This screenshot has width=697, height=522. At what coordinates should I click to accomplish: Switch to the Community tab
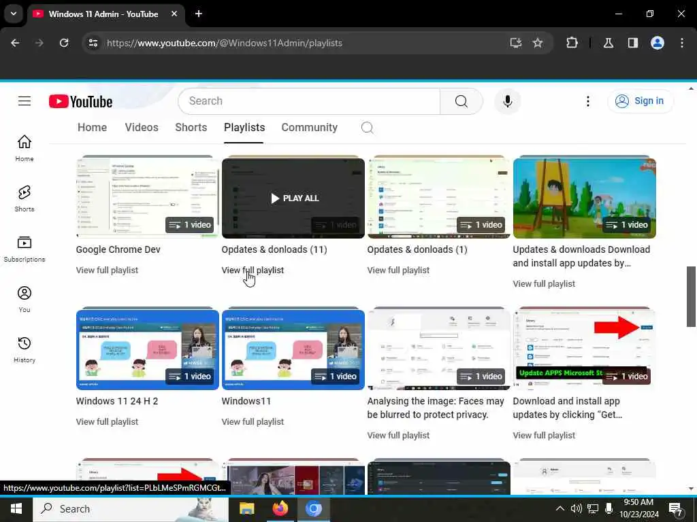[310, 127]
